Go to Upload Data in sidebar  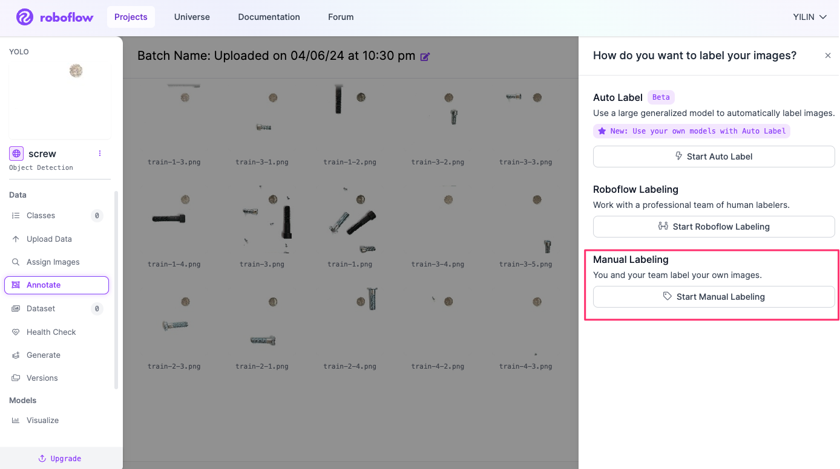click(48, 239)
